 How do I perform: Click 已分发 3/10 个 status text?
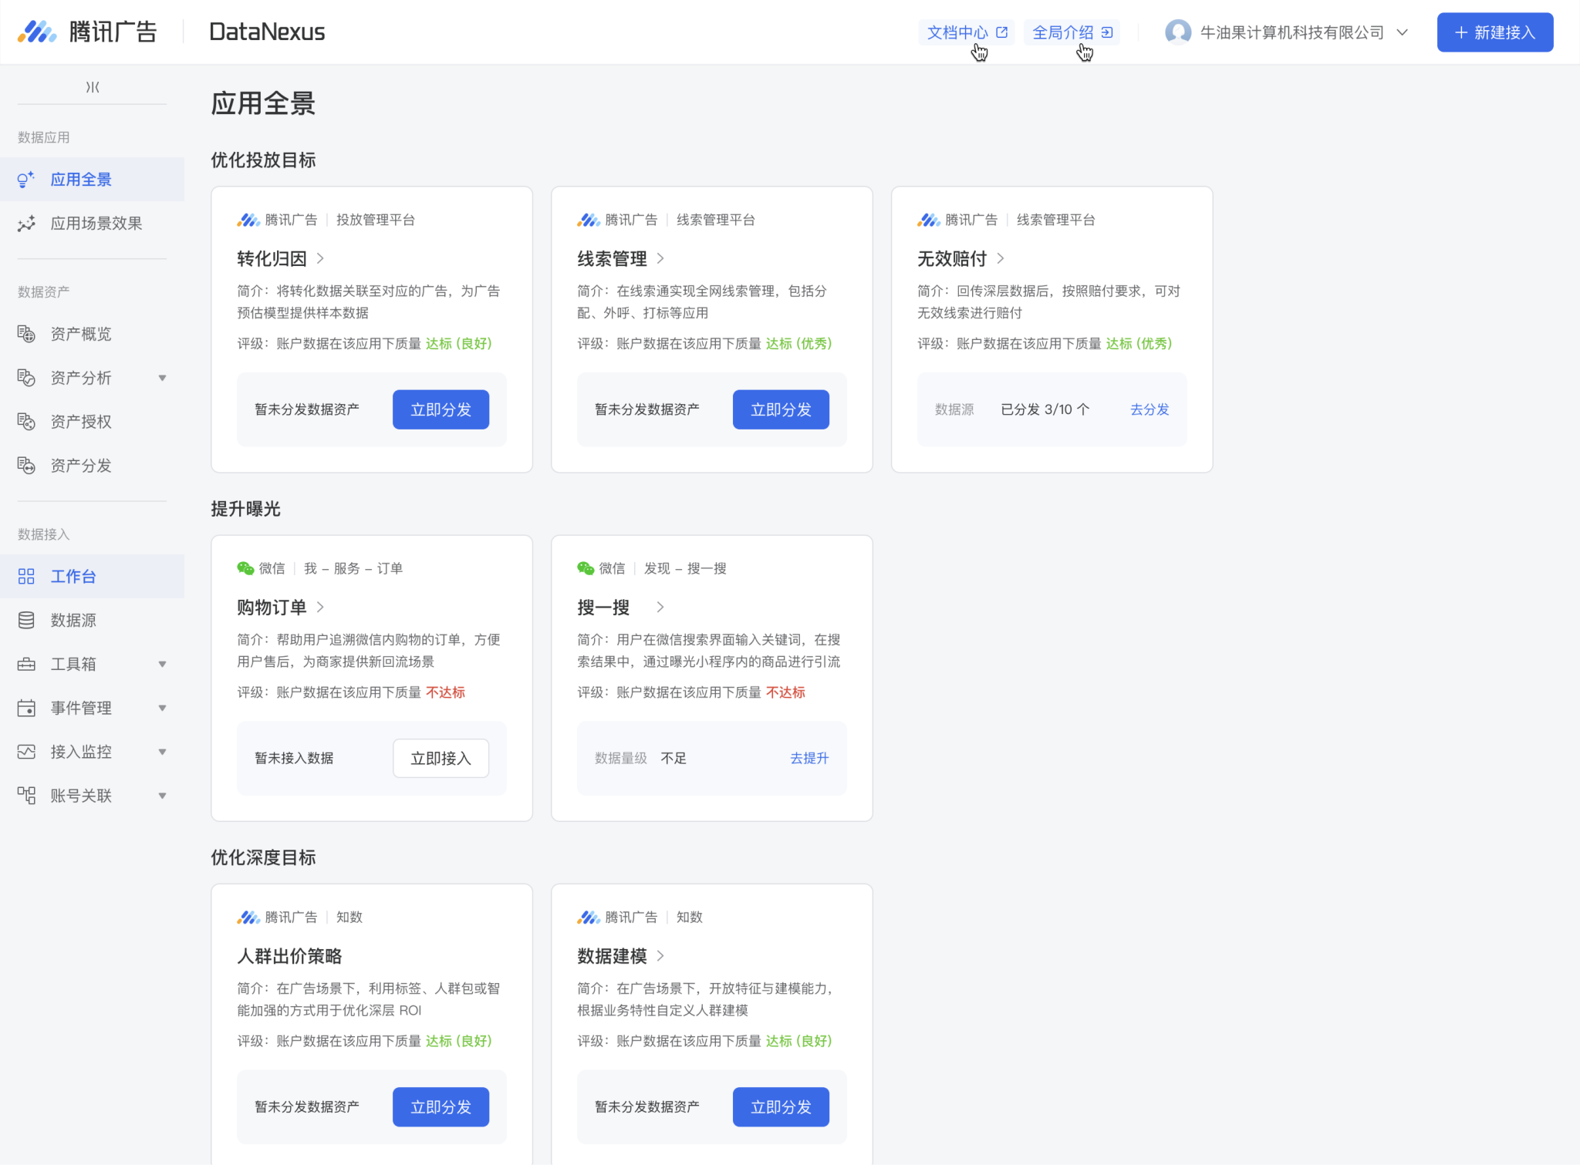[x=1045, y=409]
